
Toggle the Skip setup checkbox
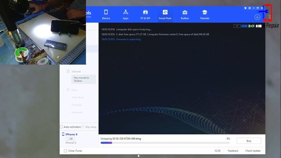coord(83,127)
